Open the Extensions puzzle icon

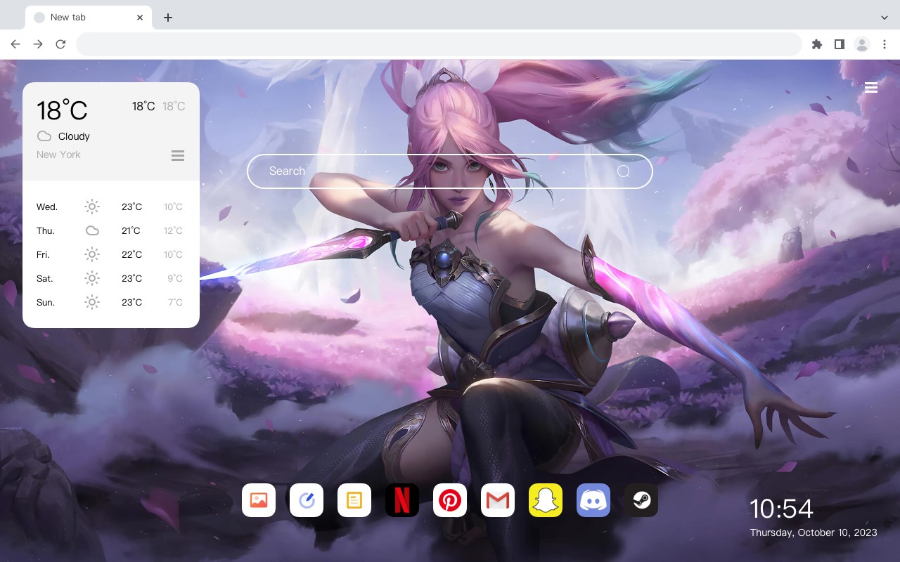coord(816,44)
